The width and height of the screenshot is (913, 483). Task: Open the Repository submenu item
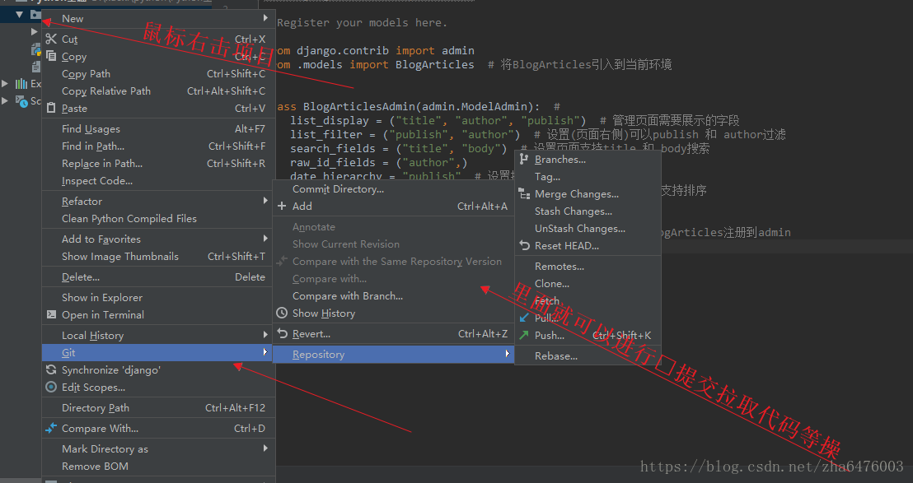pos(394,354)
